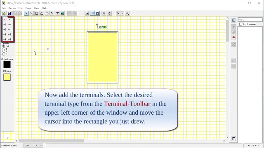Enable the Sort by name checkbox
Screen dimensions: 264x148
click(x=240, y=24)
